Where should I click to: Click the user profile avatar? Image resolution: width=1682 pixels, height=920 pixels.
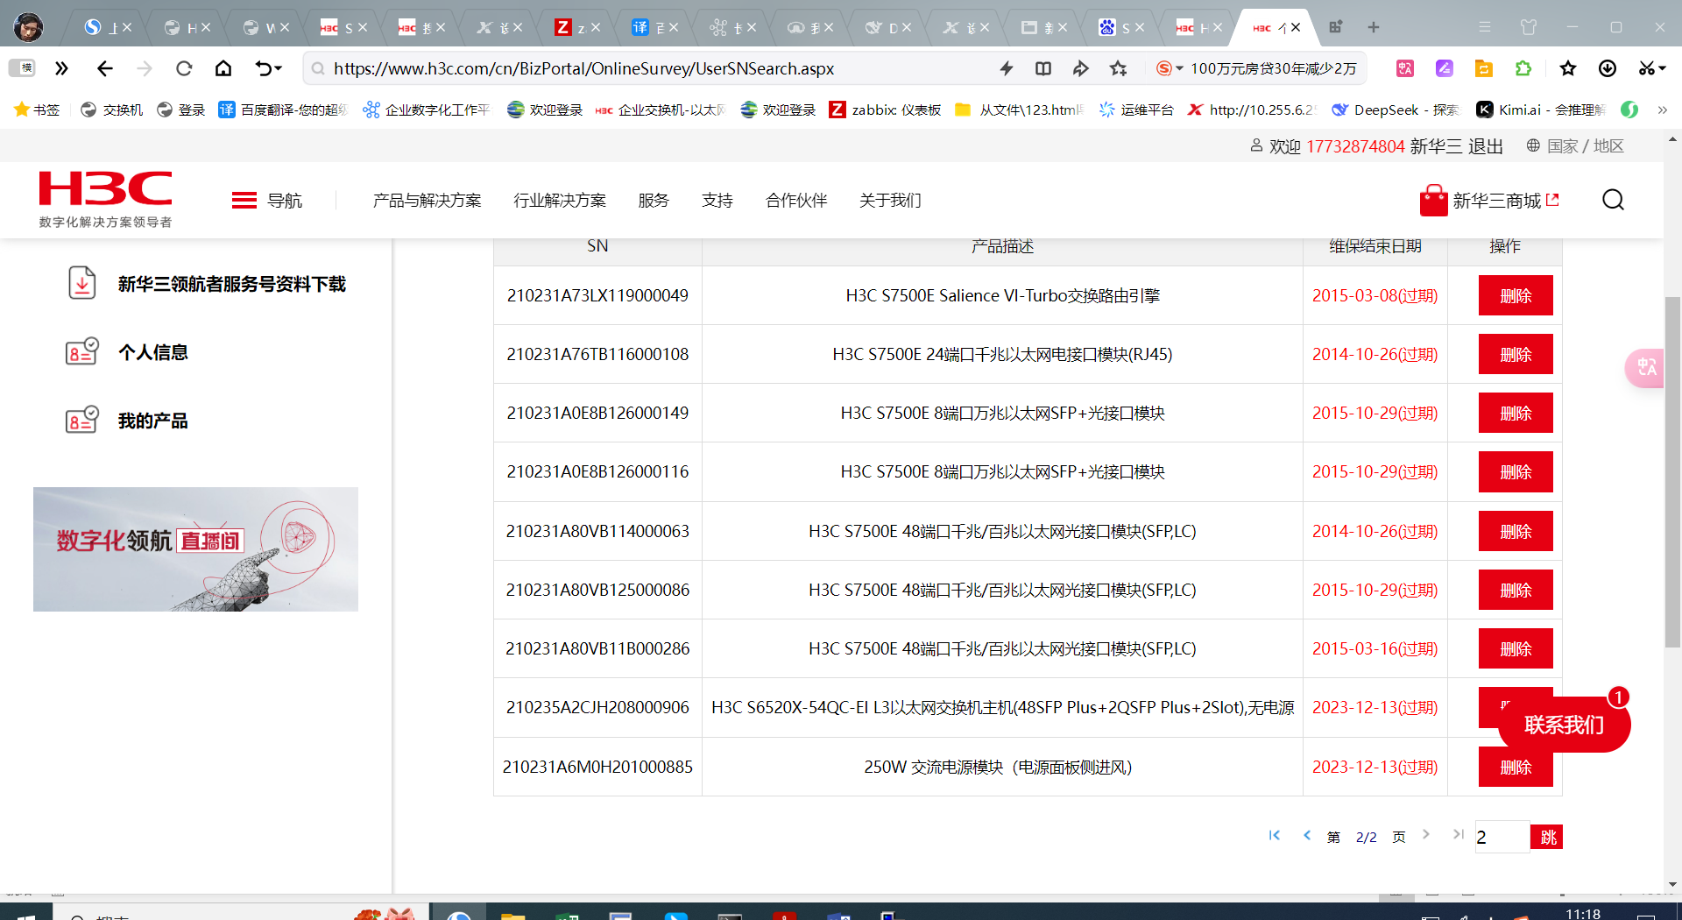point(28,27)
